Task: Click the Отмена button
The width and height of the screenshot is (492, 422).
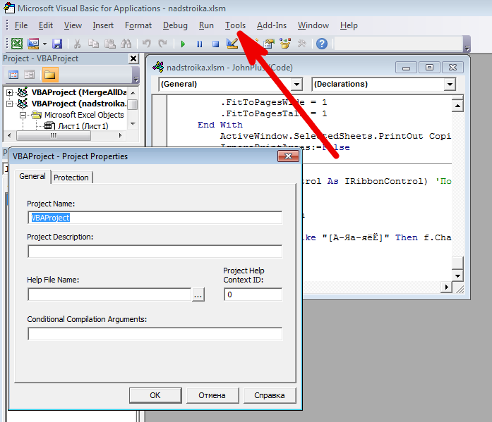Action: [x=212, y=395]
